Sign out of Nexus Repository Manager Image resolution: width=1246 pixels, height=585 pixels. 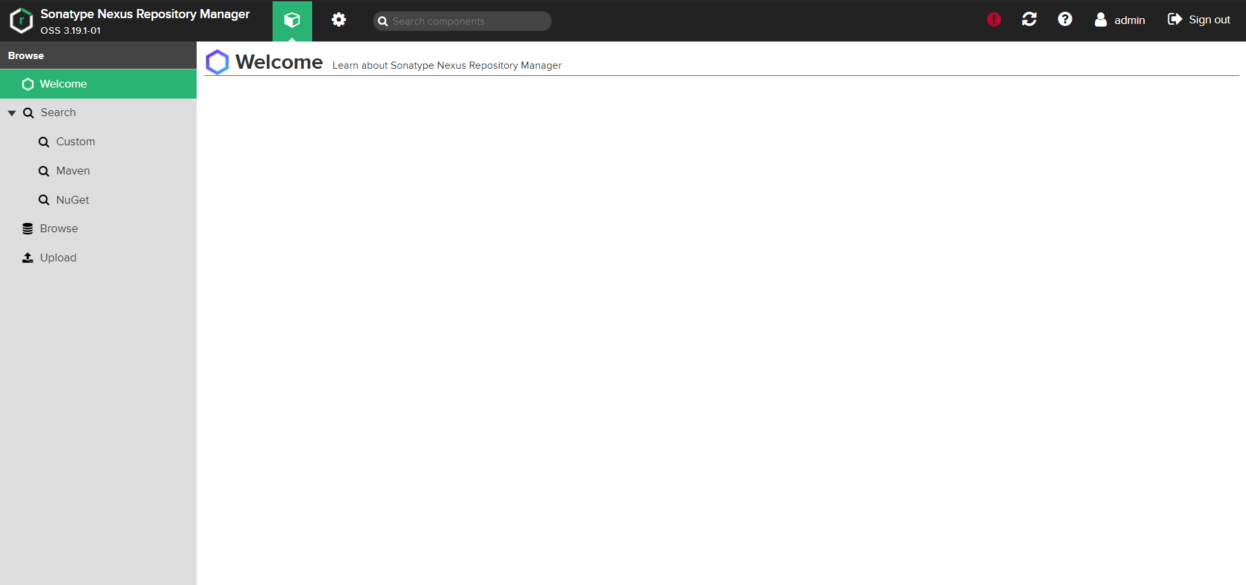point(1199,19)
